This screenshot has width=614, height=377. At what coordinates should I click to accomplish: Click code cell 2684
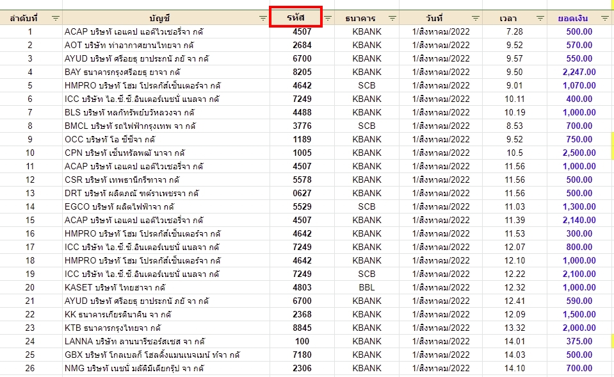302,45
